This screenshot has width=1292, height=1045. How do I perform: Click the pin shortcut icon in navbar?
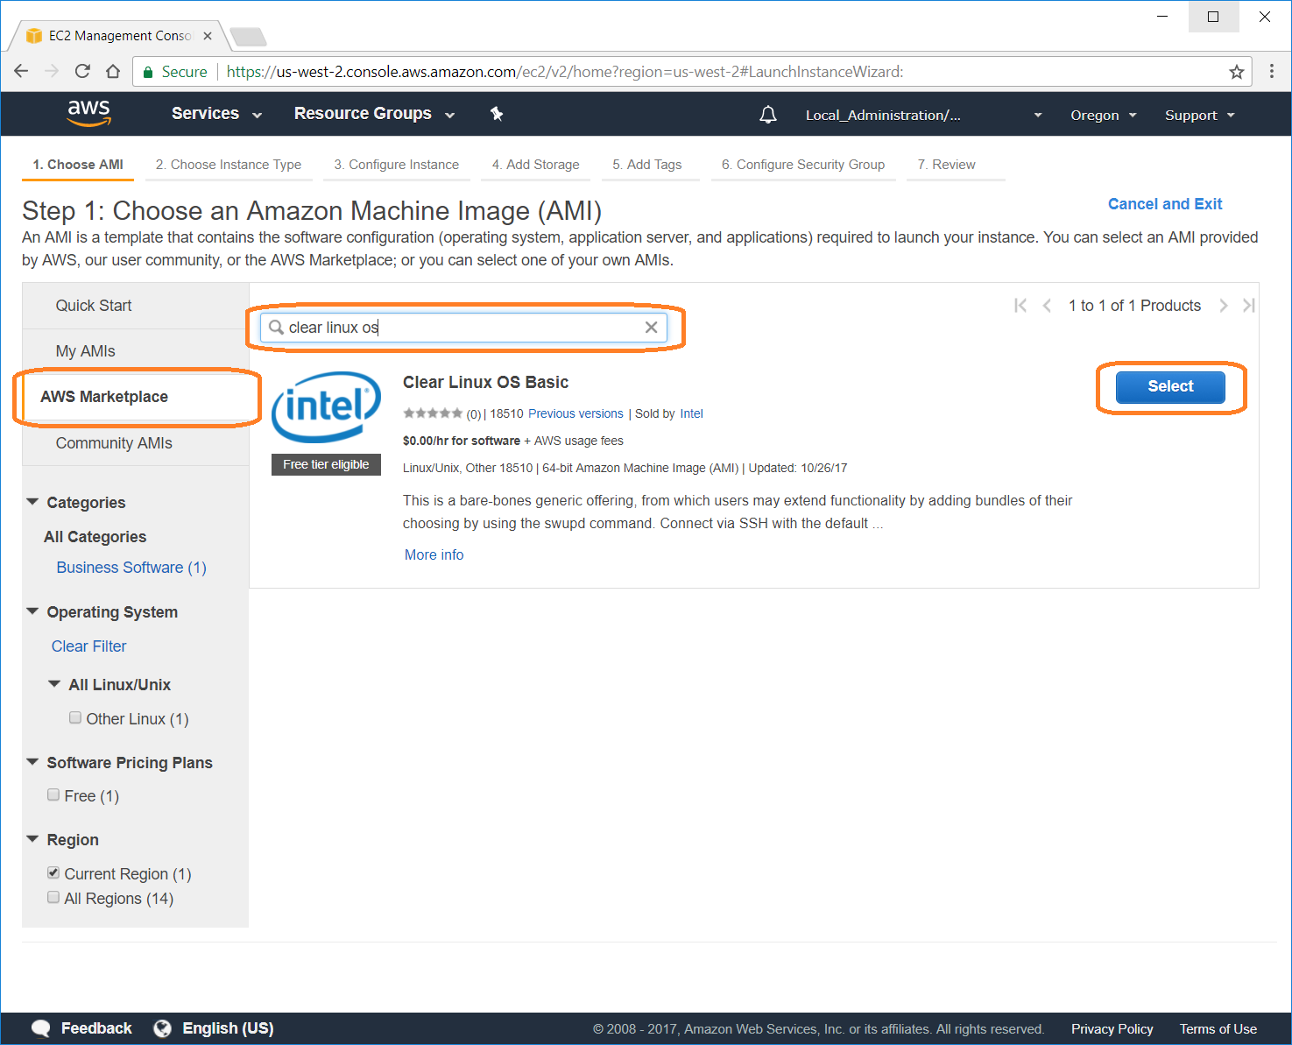[x=497, y=114]
